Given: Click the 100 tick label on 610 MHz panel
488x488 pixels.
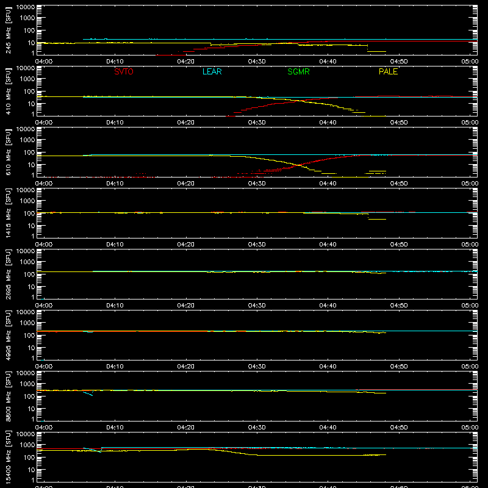Looking at the screenshot, I should (29, 152).
